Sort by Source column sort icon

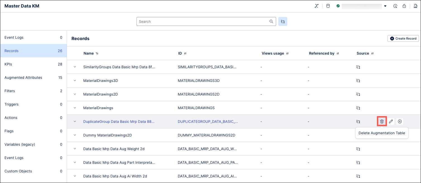tap(373, 53)
